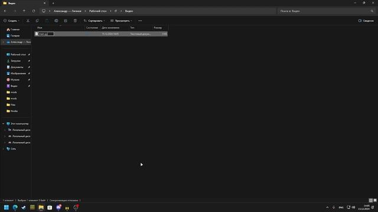
Task: Open the three-dot See more menu
Action: tap(140, 21)
